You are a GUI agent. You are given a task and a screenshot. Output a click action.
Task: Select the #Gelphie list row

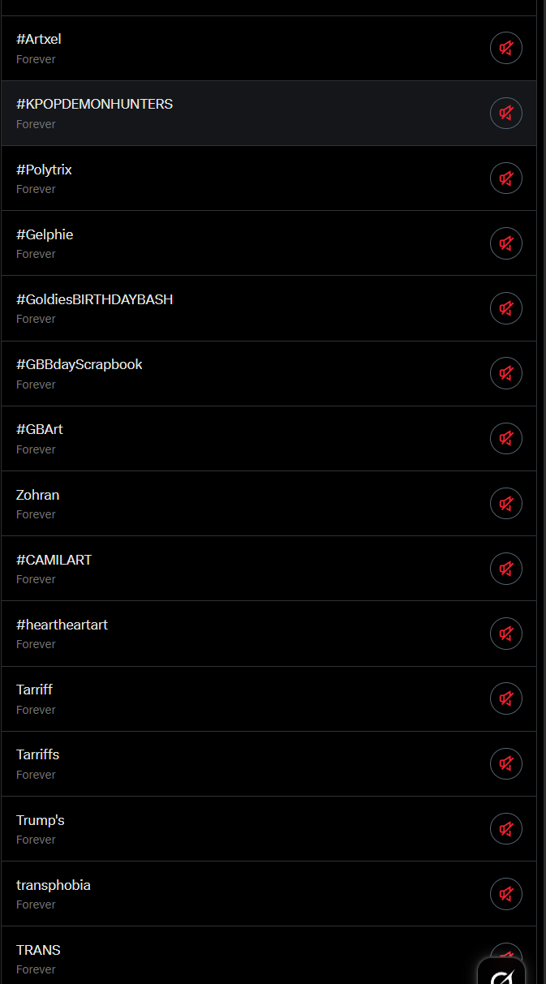(243, 243)
